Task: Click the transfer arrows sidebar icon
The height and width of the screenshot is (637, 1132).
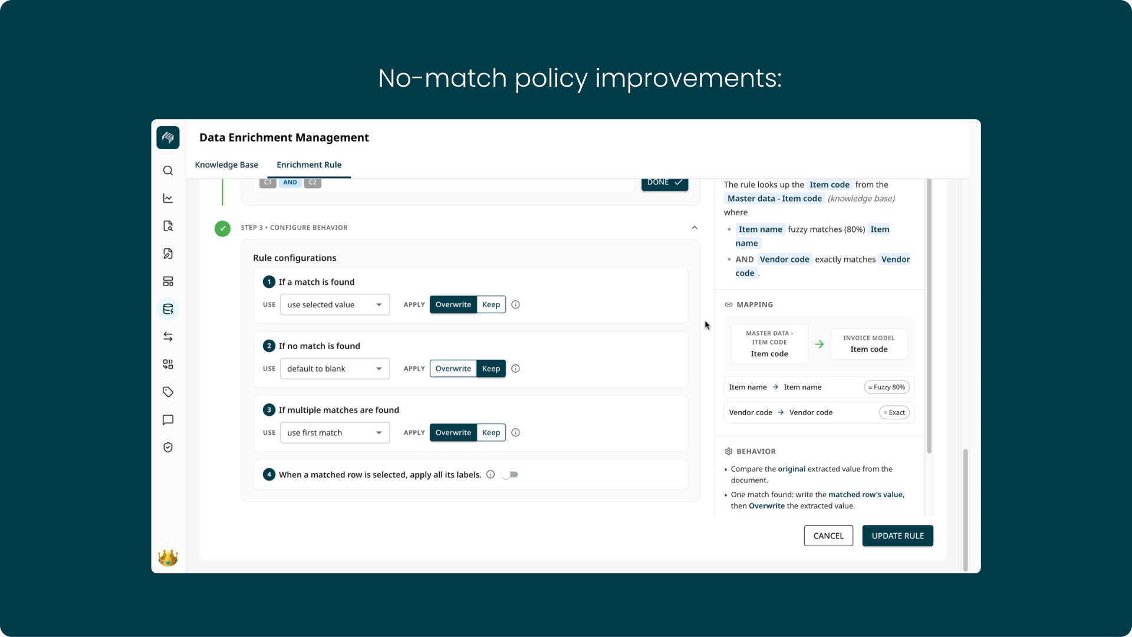Action: point(168,337)
